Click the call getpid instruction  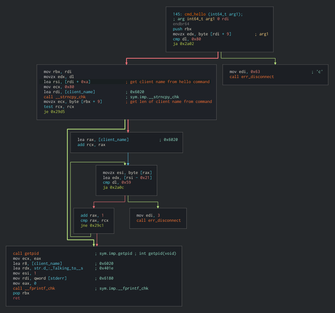click(x=26, y=253)
